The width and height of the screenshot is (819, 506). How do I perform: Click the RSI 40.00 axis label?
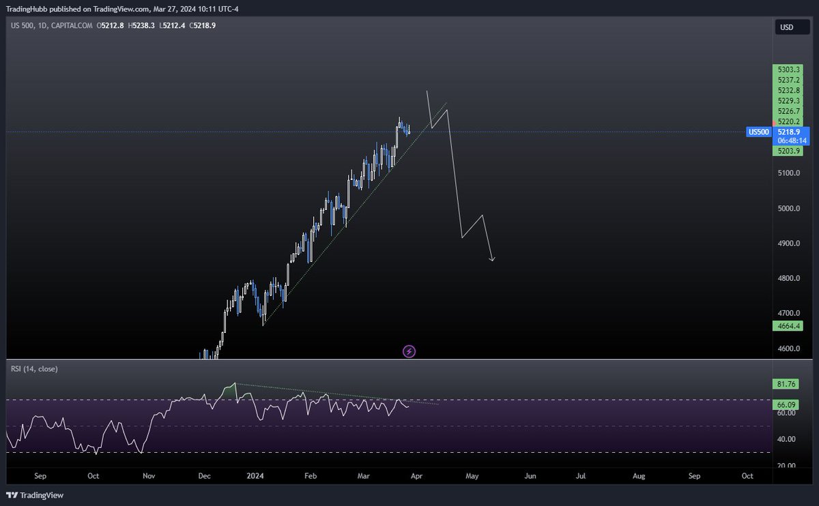tap(787, 439)
